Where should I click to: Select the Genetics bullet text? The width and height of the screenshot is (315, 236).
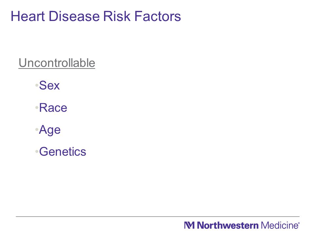pos(63,152)
